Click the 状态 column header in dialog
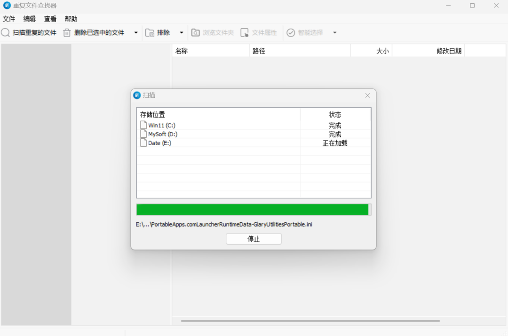The image size is (508, 336). click(335, 115)
